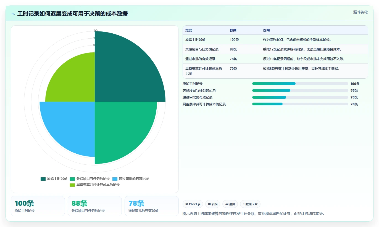Viewport: 379px width, 227px height.
Task: Click 具备费率并可计算成本的记录 label in the progress list
Action: click(x=204, y=104)
